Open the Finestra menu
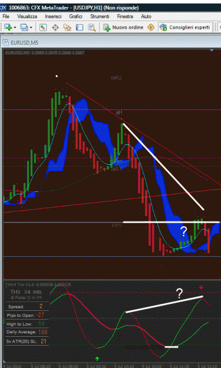 click(125, 16)
